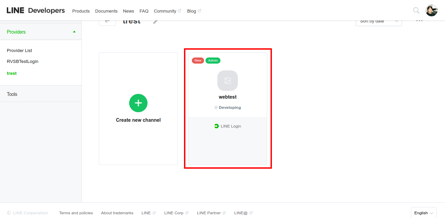Go to the News page
This screenshot has width=445, height=218.
pyautogui.click(x=128, y=11)
